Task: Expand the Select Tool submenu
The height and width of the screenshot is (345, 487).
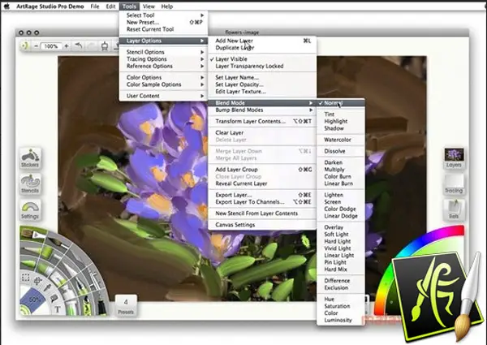Action: click(164, 15)
